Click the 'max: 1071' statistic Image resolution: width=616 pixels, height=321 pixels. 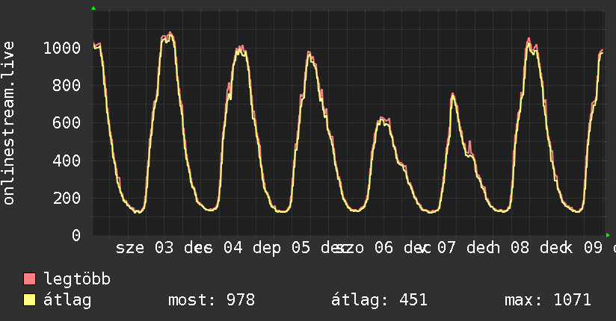(548, 301)
